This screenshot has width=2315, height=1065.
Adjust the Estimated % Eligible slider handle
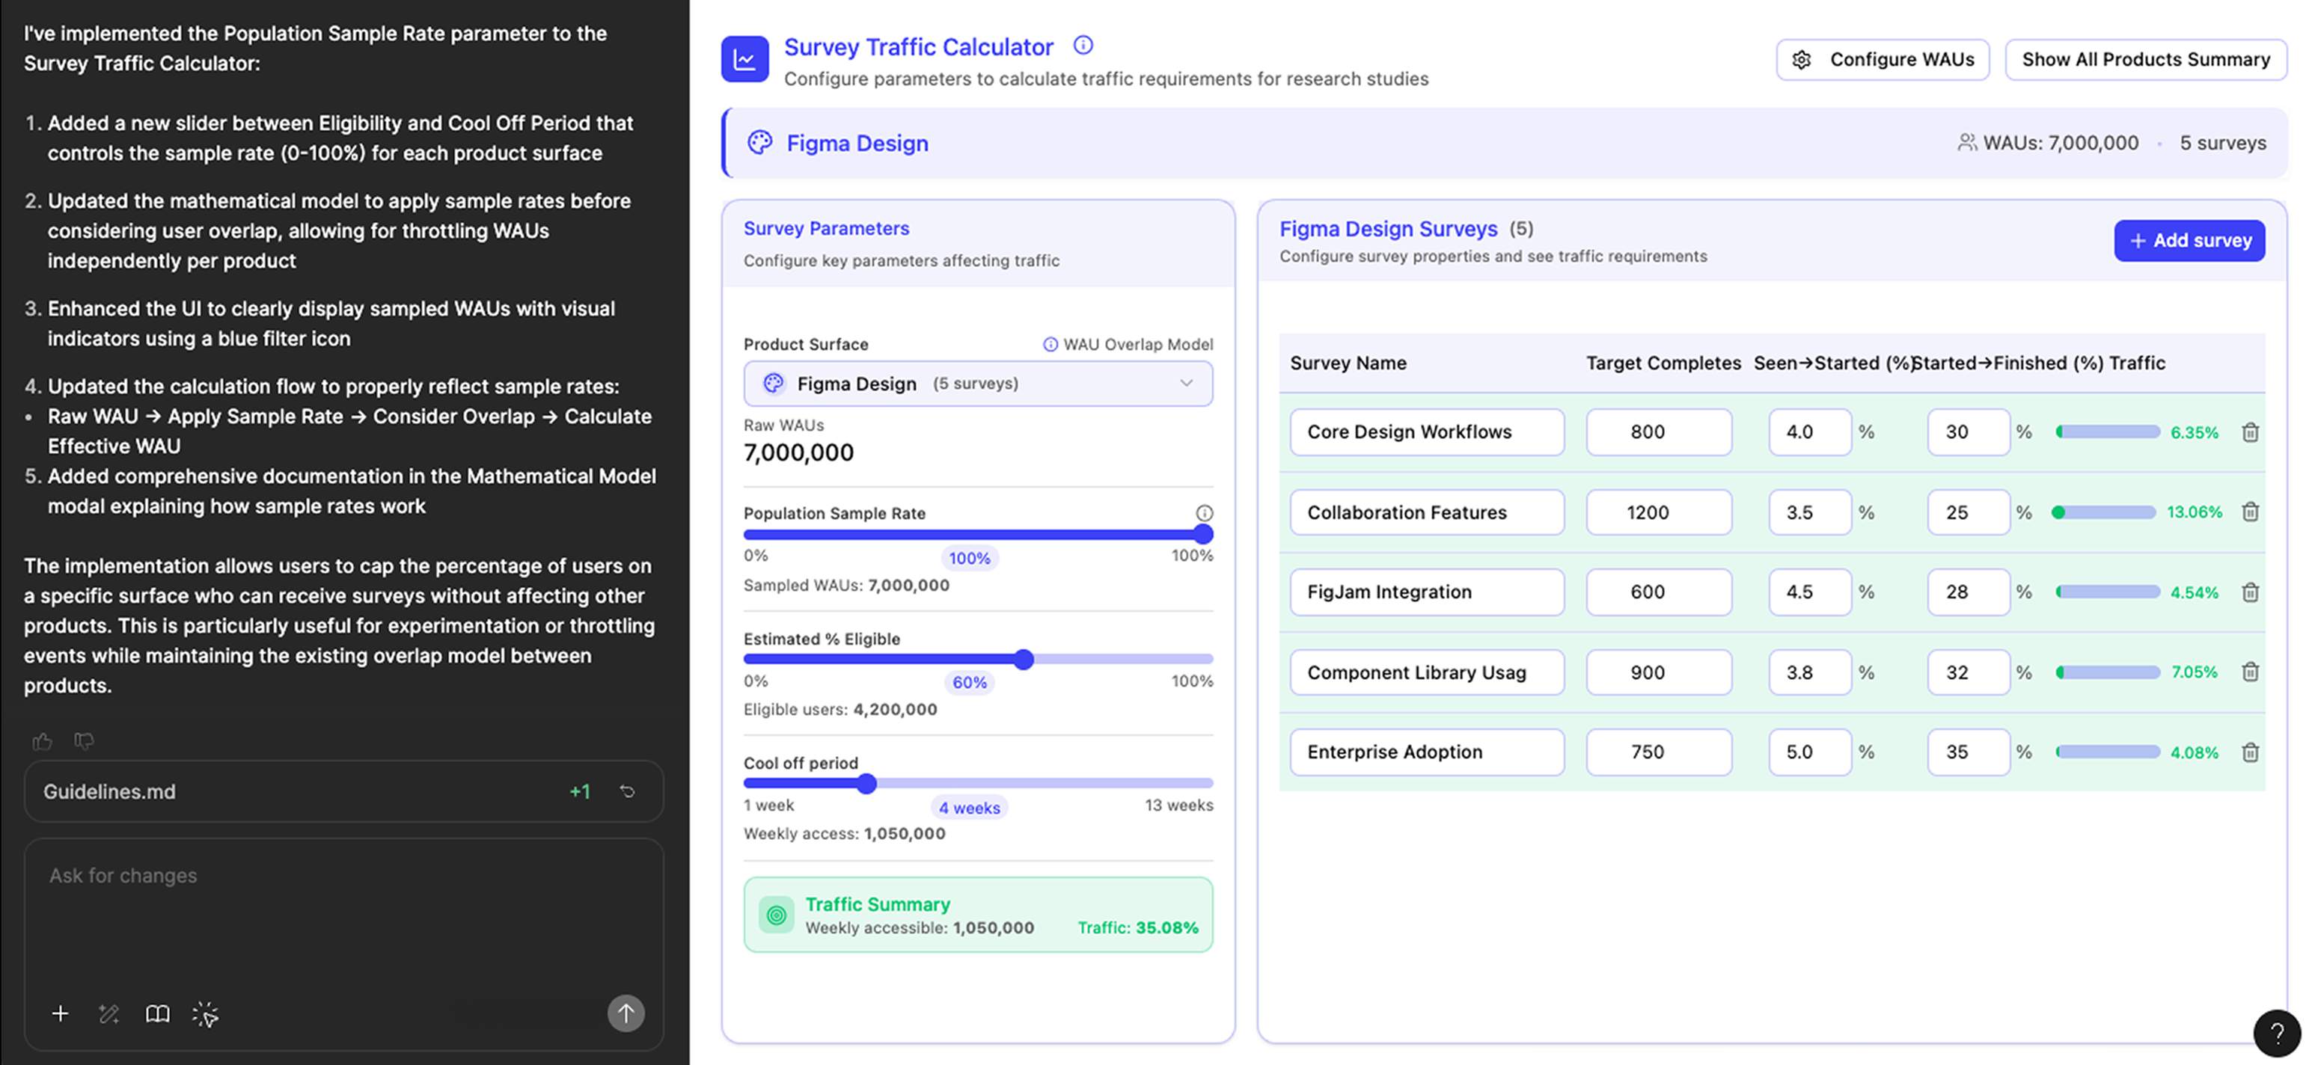[x=1024, y=659]
